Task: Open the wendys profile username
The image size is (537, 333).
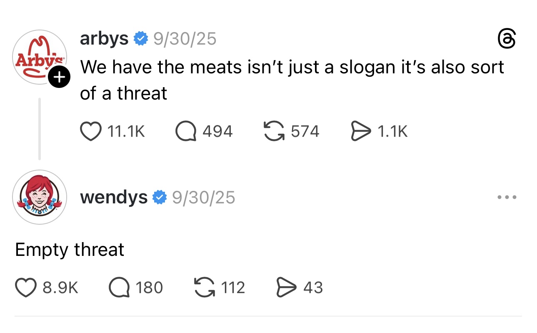Action: (114, 197)
